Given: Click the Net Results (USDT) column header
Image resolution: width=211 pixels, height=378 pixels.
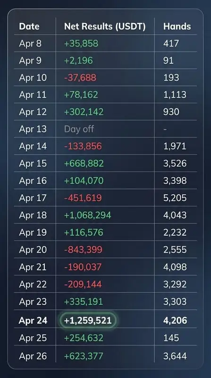Looking at the screenshot, I should pos(105,26).
